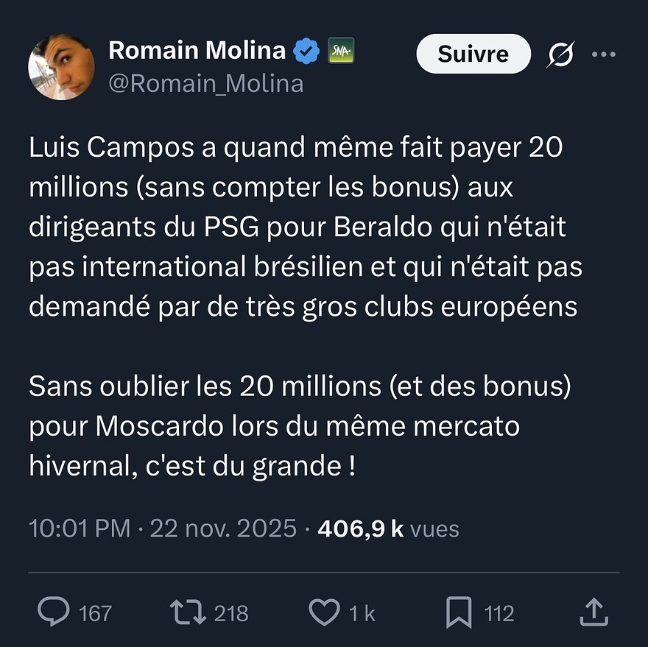Click the 112 bookmarks count

click(499, 613)
